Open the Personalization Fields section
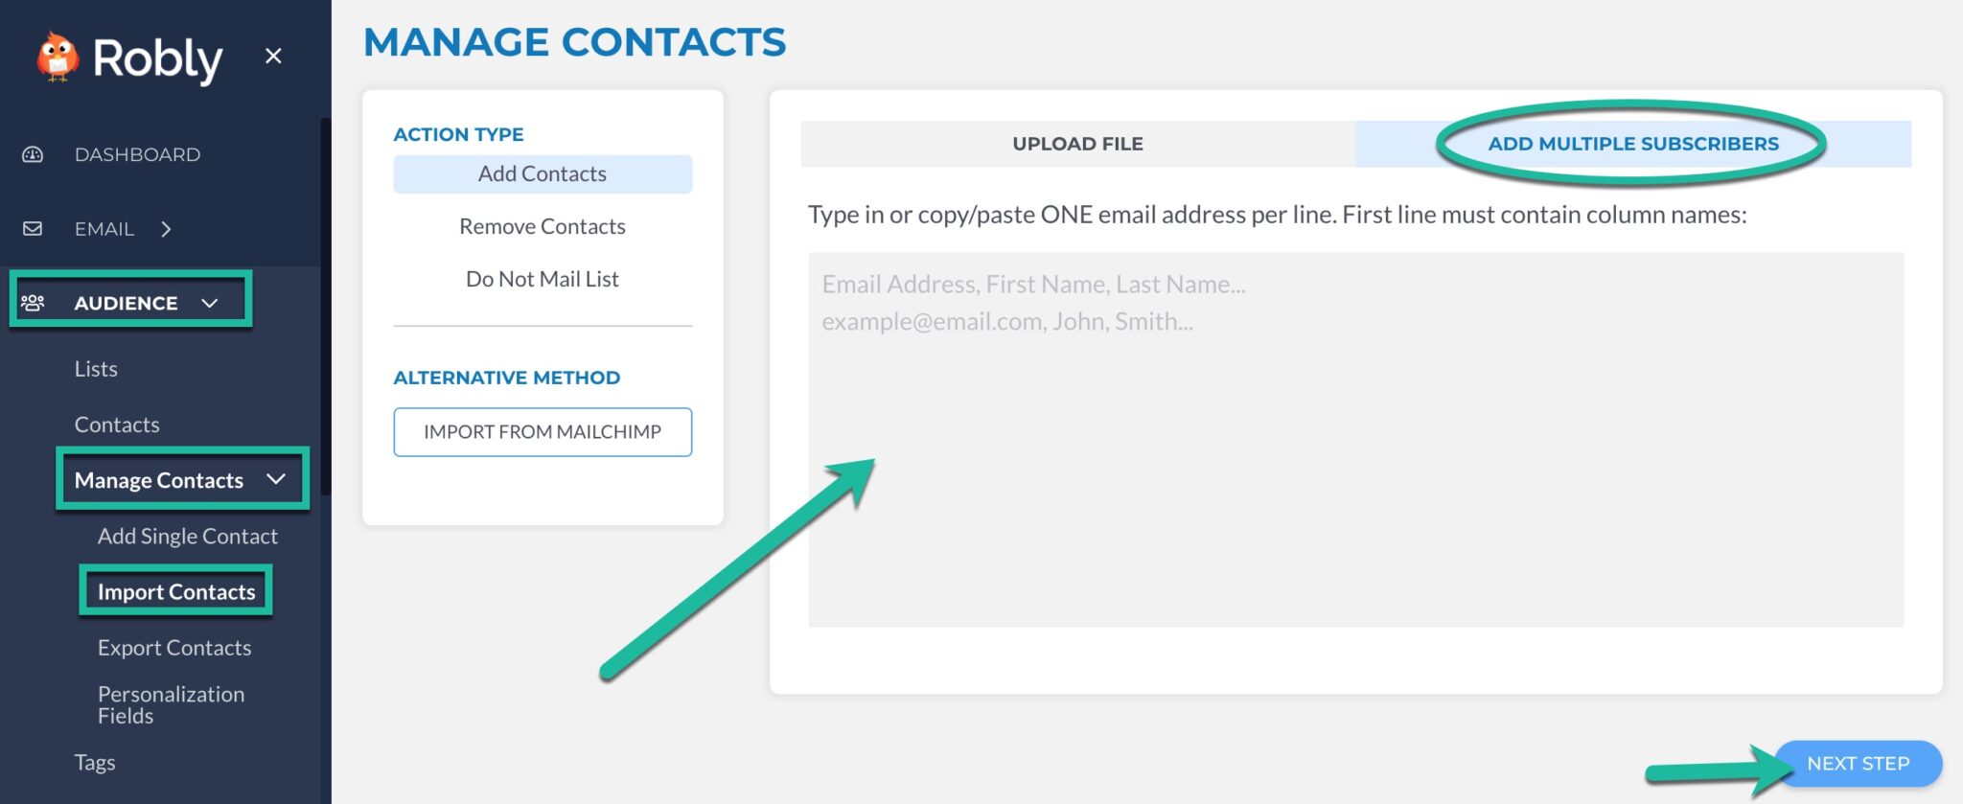This screenshot has height=804, width=1963. point(170,704)
